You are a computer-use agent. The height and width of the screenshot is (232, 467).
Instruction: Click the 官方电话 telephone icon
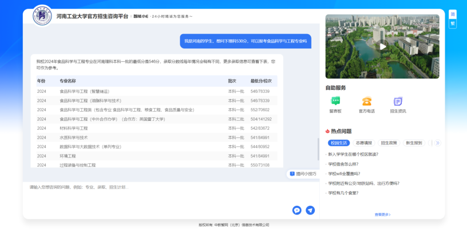point(367,101)
